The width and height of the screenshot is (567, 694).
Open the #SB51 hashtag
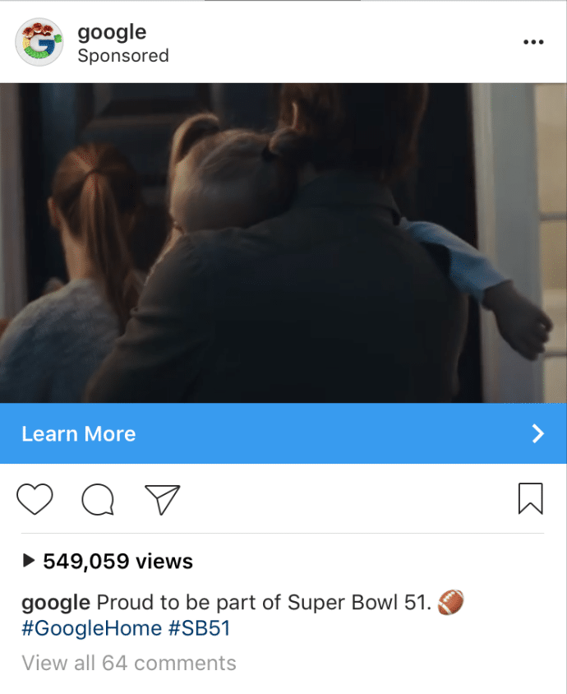(x=200, y=628)
